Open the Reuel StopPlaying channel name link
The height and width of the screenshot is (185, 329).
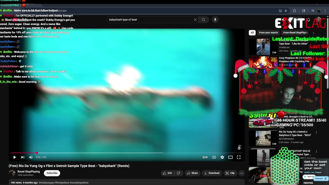29,171
